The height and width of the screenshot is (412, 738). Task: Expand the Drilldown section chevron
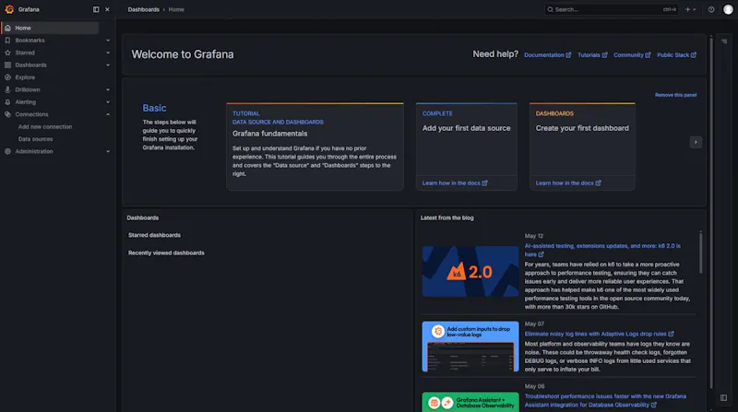[108, 89]
